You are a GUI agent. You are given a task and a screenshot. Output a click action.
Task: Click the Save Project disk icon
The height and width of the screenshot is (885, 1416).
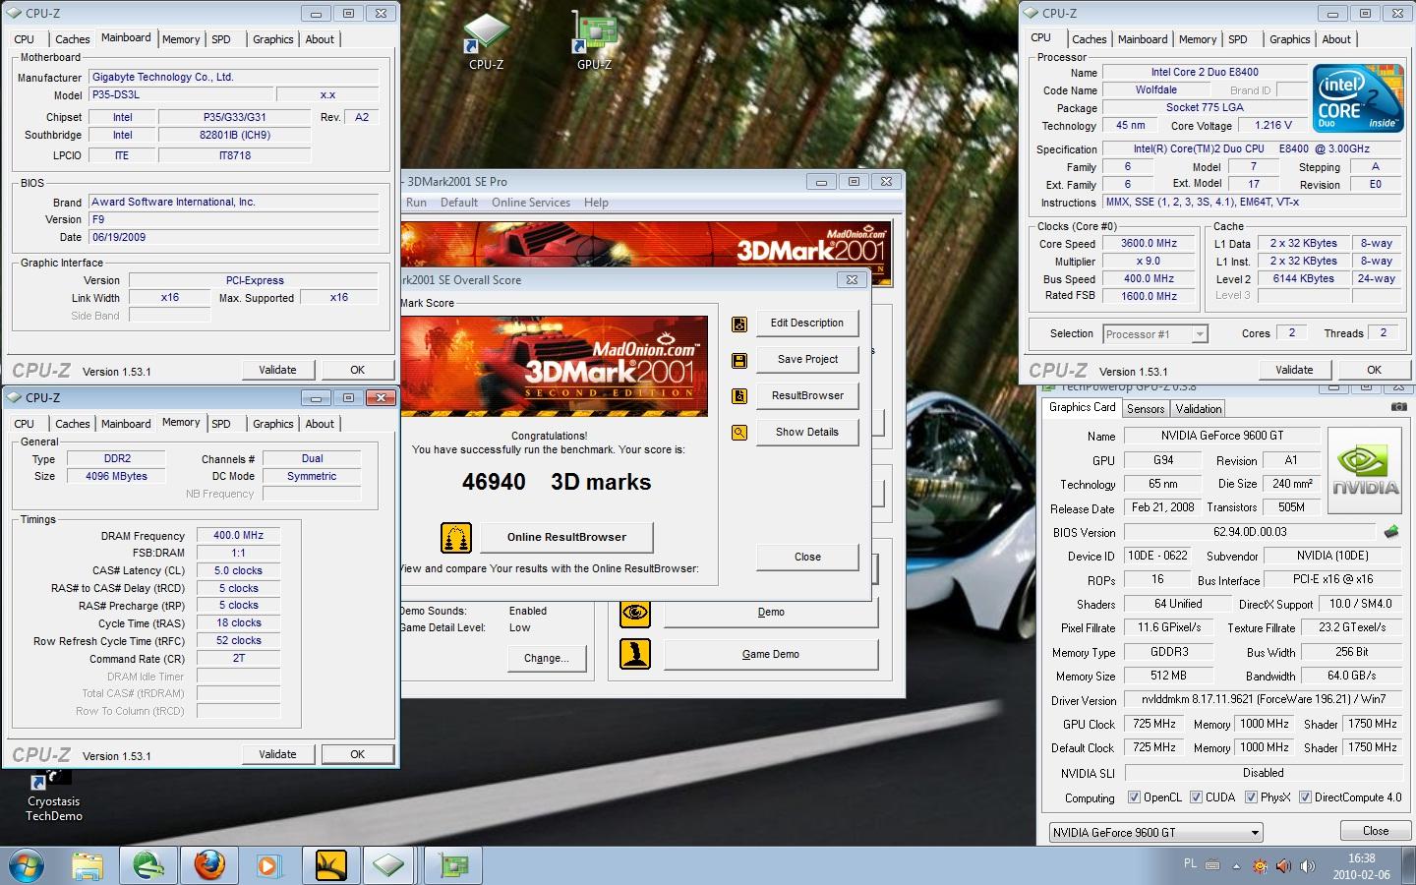point(739,361)
